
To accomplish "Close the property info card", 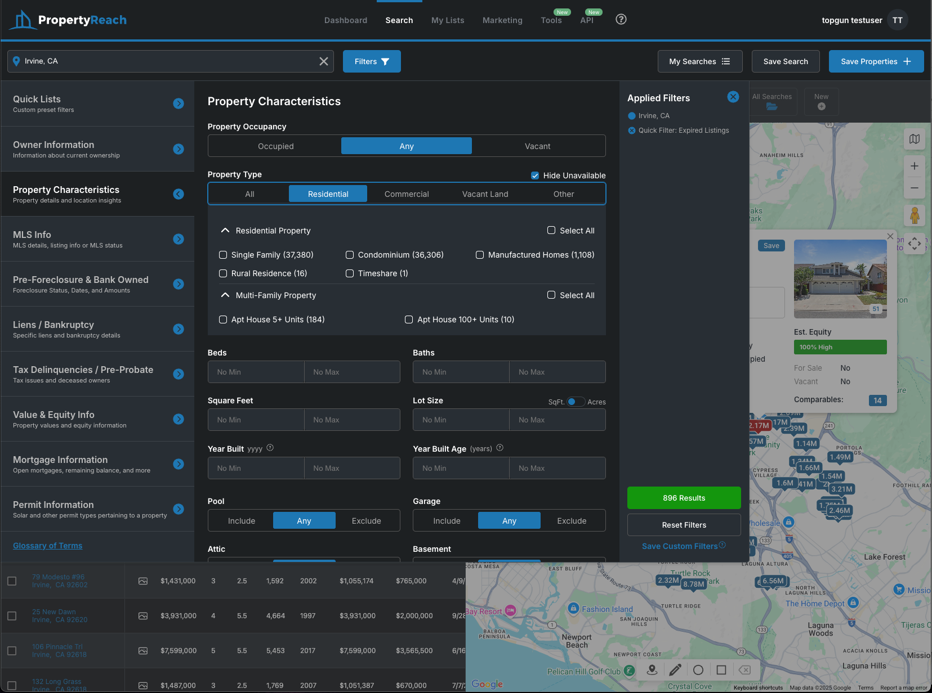I will point(890,236).
